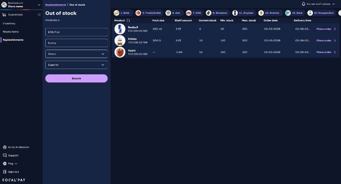This screenshot has width=341, height=184.
Task: Expand the Eng language selector
Action: click(x=13, y=164)
